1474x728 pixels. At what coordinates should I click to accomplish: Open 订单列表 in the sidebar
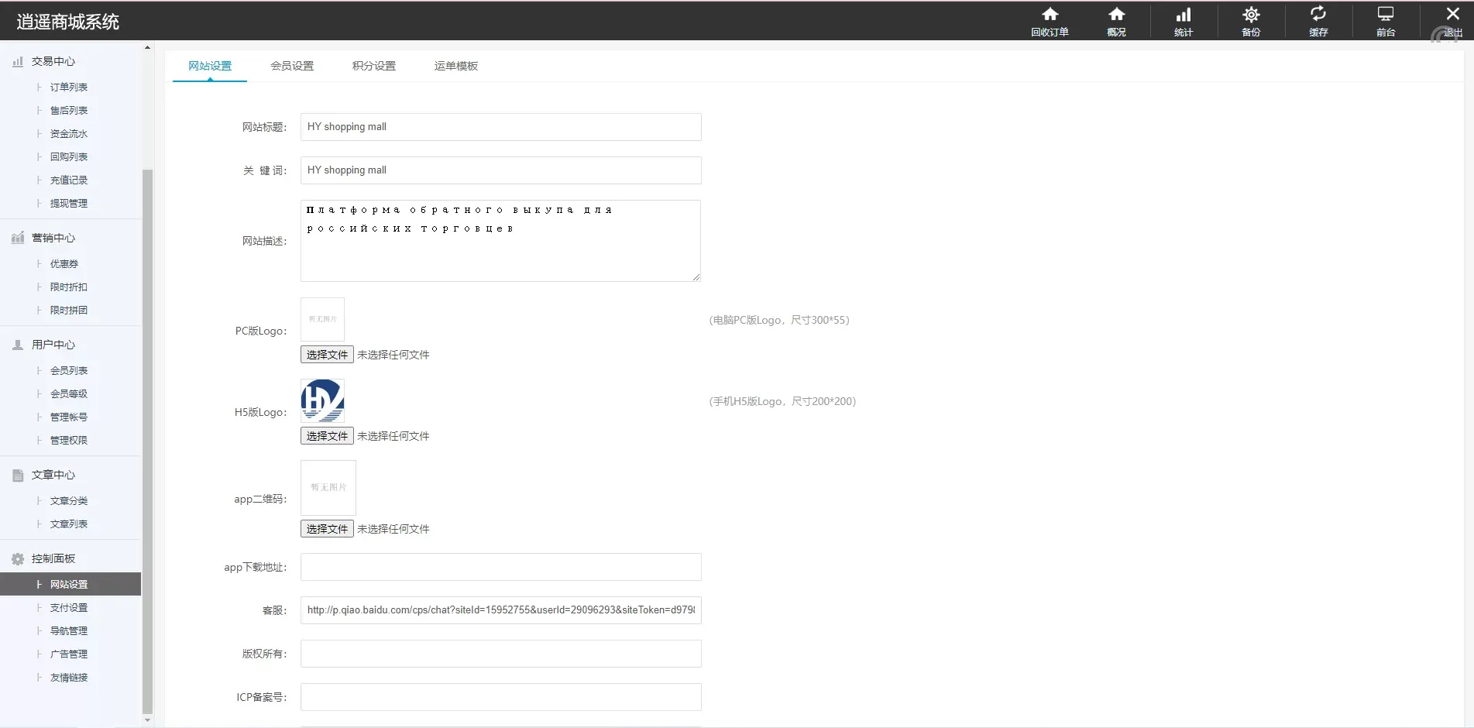coord(69,88)
